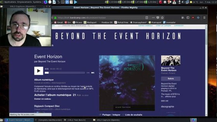Open the page actions three-dots menu

(153, 18)
